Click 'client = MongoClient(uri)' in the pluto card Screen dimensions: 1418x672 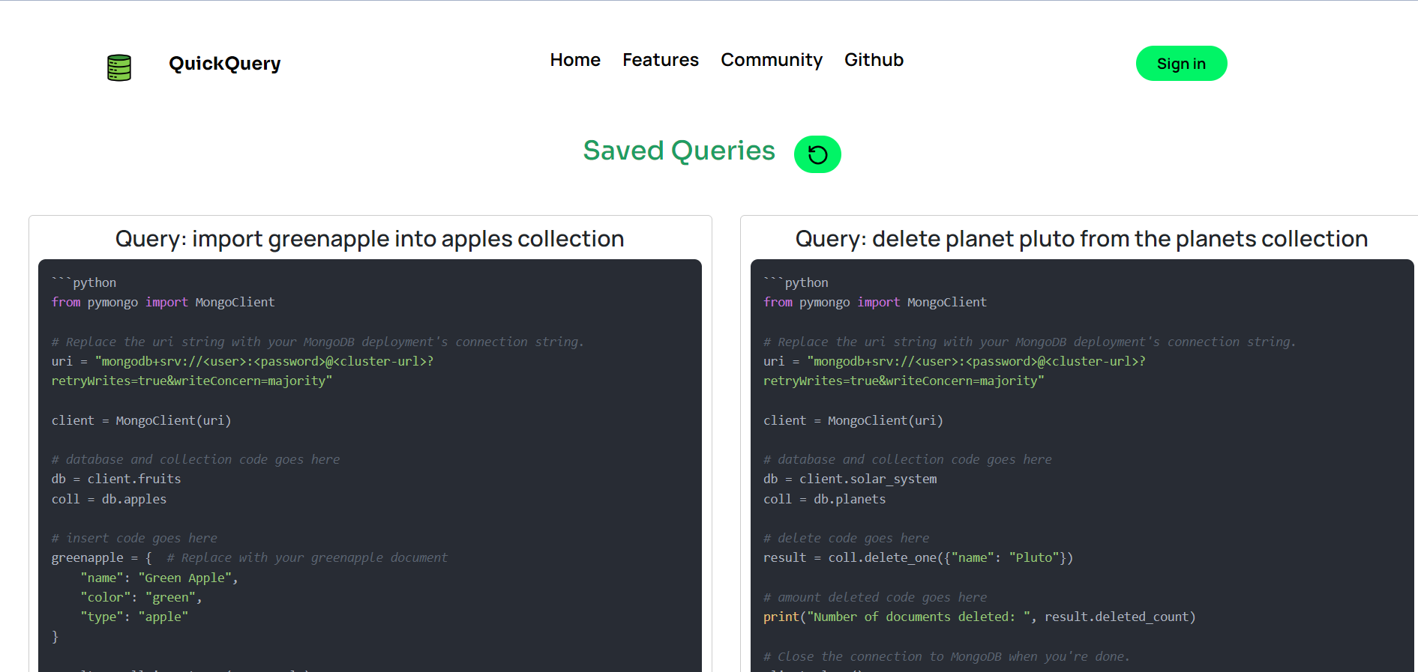click(853, 420)
